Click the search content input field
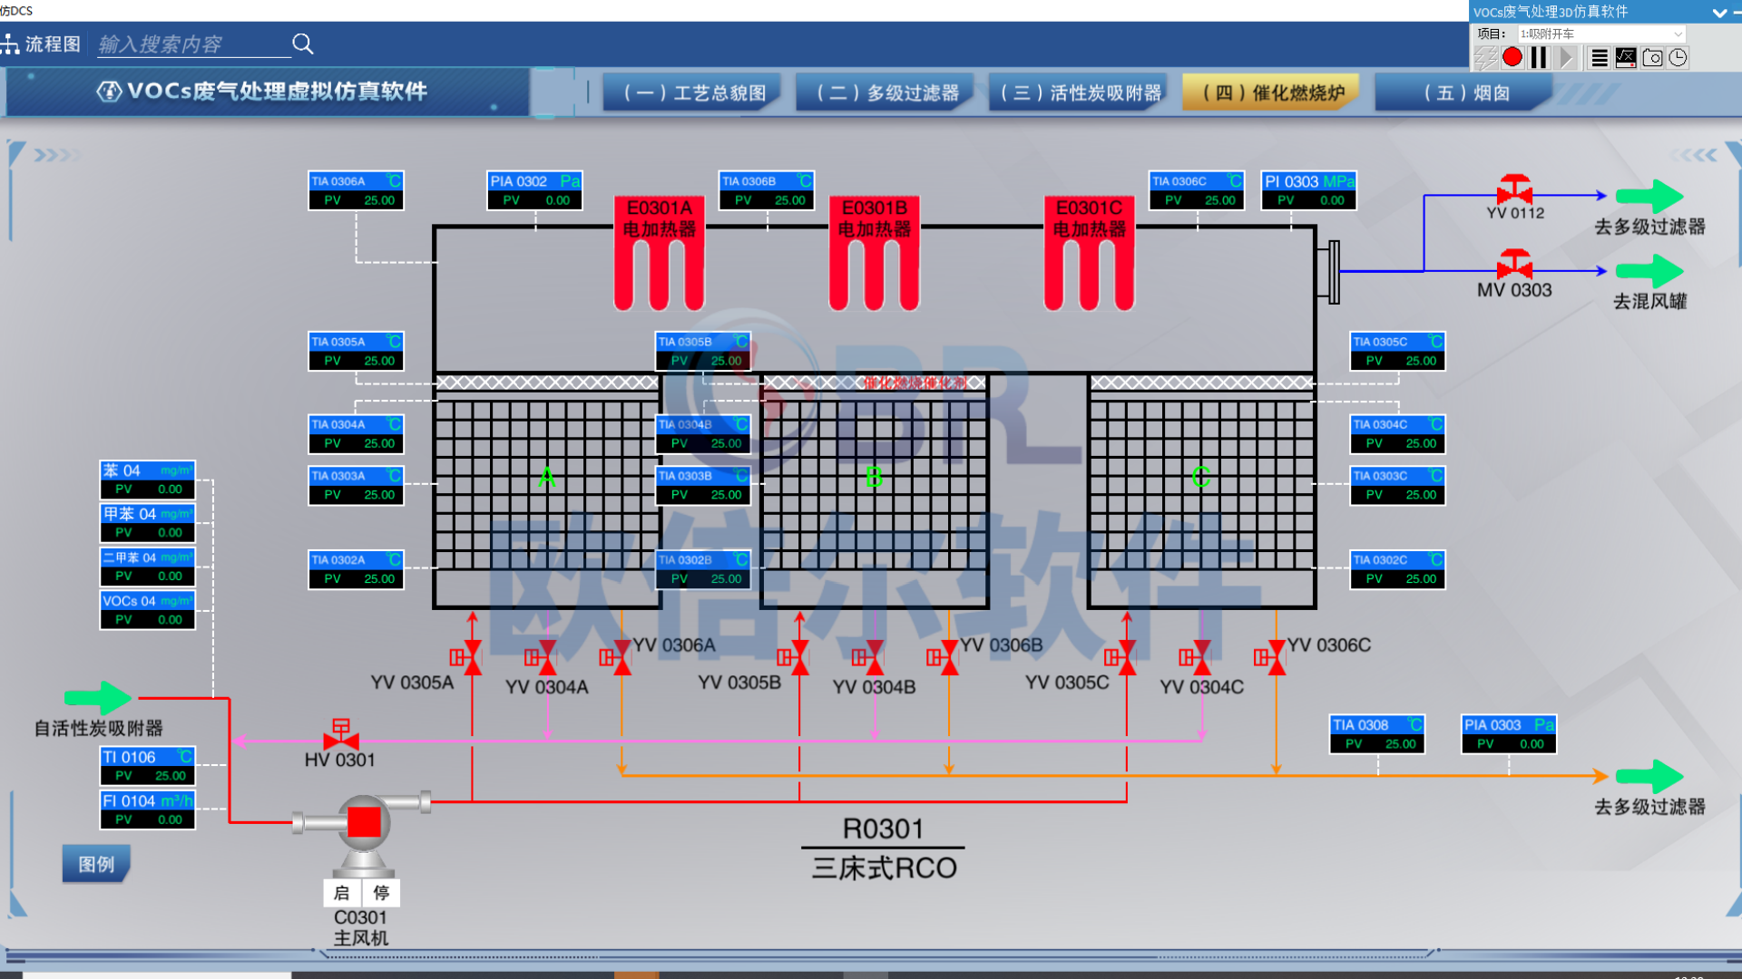This screenshot has width=1742, height=979. click(192, 44)
